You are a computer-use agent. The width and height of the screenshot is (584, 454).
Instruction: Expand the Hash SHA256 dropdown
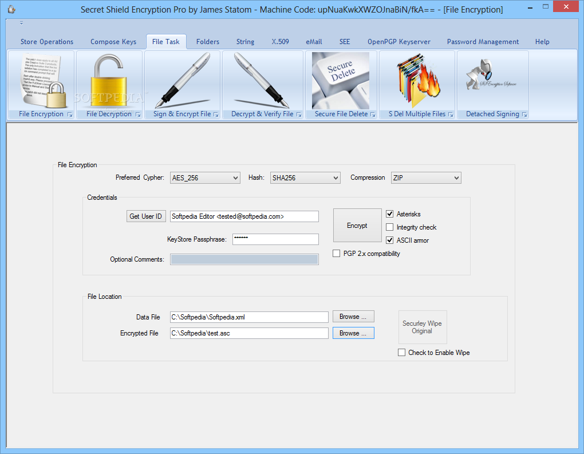click(x=305, y=178)
